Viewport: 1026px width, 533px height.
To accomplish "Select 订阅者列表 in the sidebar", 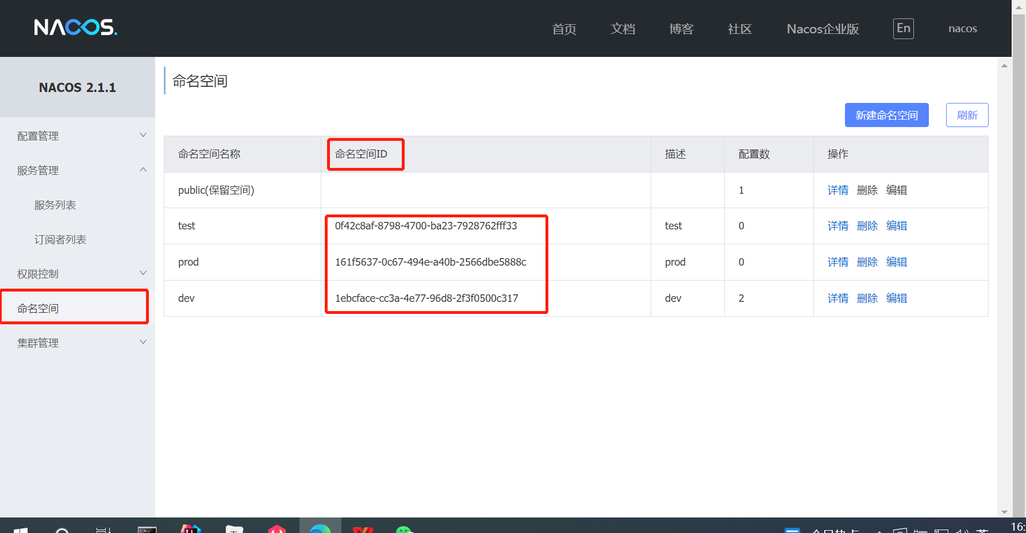I will (60, 240).
